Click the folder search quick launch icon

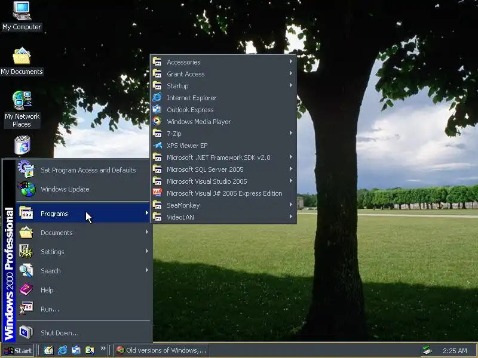coord(90,350)
